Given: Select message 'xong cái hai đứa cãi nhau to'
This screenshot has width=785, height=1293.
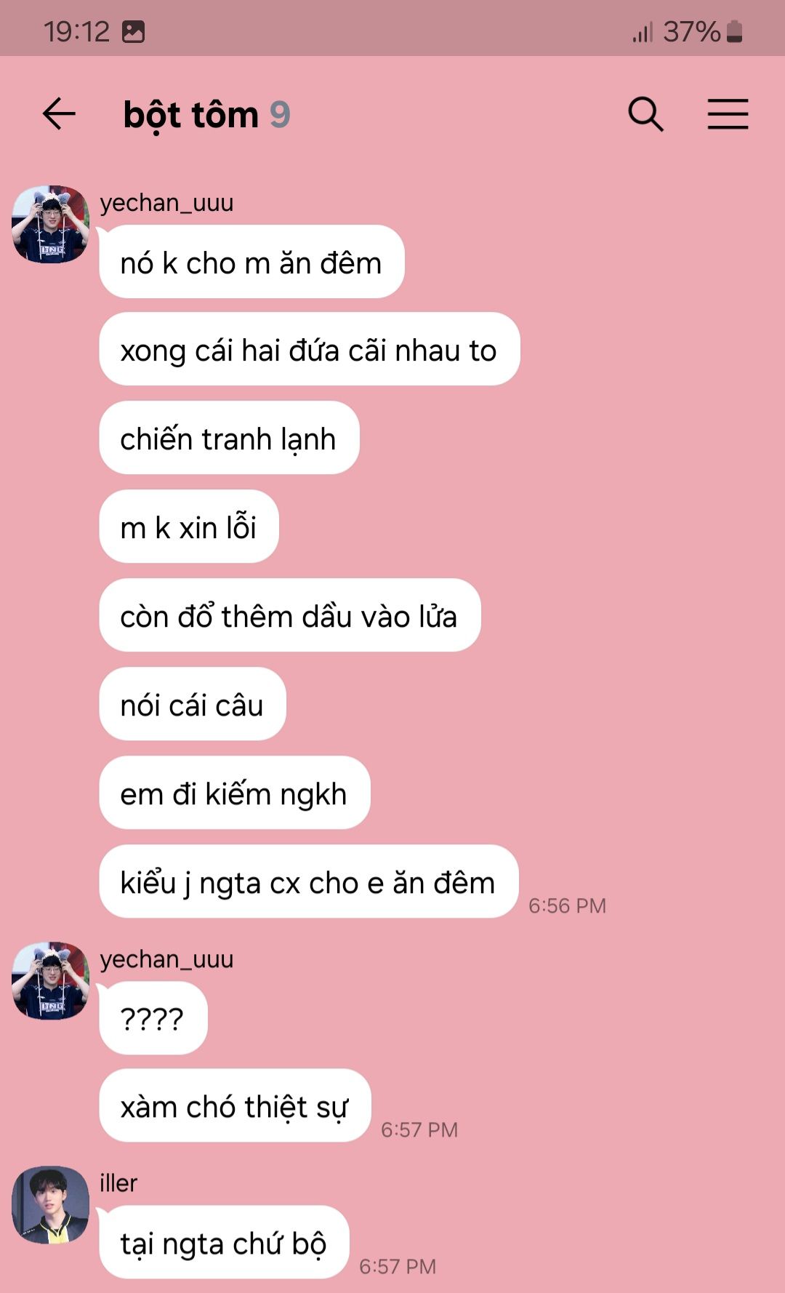Looking at the screenshot, I should click(309, 349).
